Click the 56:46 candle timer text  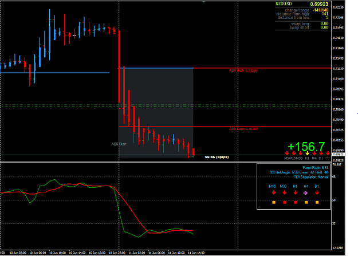tap(217, 157)
